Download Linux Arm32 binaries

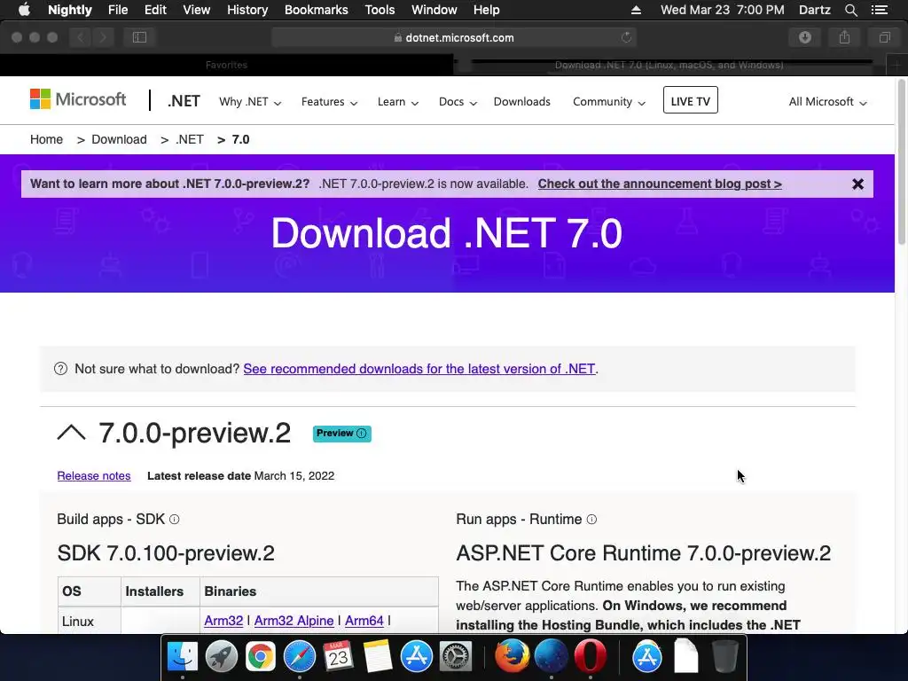[223, 621]
